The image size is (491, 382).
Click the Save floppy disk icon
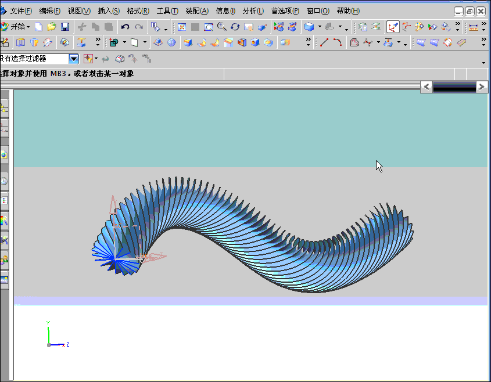tap(65, 27)
